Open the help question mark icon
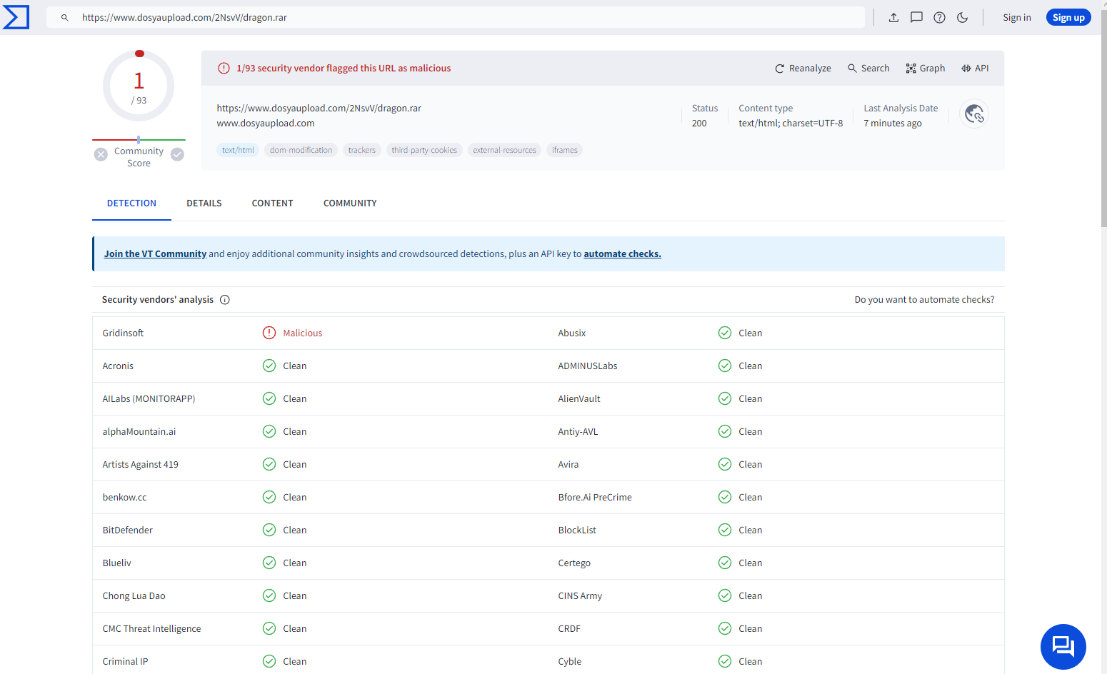This screenshot has height=674, width=1107. pyautogui.click(x=940, y=18)
